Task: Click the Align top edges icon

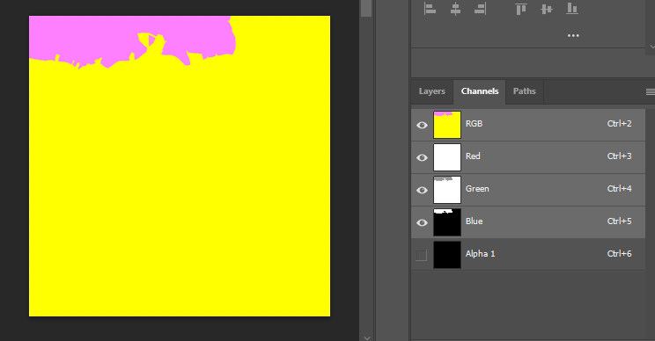Action: tap(521, 9)
